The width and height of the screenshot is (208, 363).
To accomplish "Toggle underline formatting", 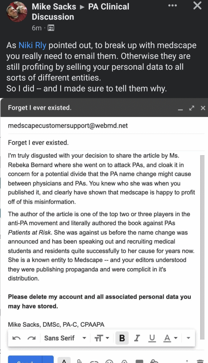I will tap(152, 338).
